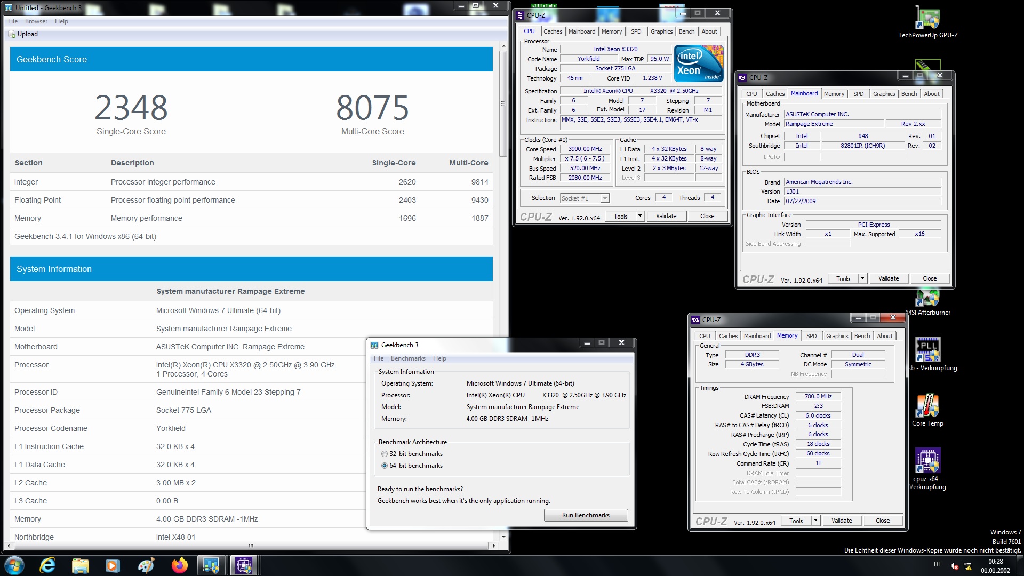This screenshot has height=576, width=1024.
Task: Open the Benchmarks menu in Geekbench 3 dialog
Action: click(x=408, y=358)
